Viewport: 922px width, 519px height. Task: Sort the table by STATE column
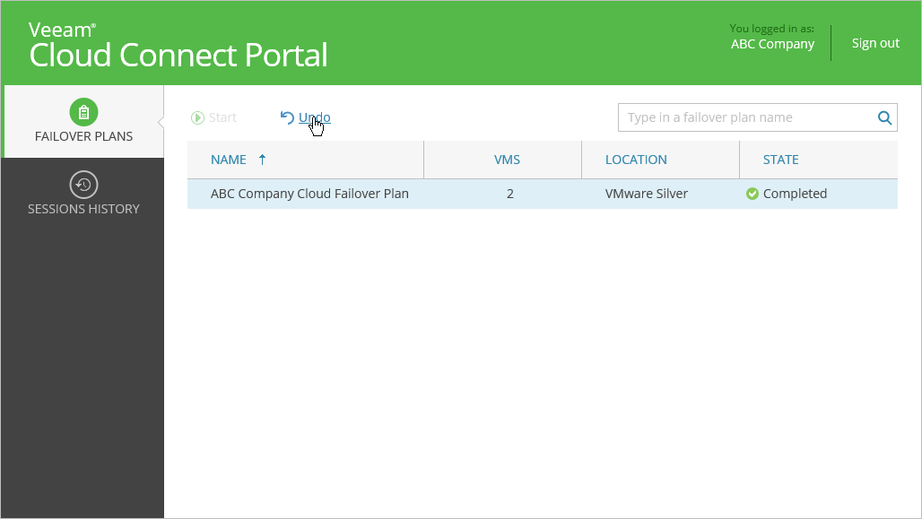[x=780, y=160]
